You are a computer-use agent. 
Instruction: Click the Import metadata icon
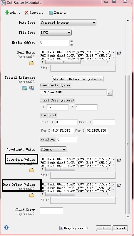51,12
